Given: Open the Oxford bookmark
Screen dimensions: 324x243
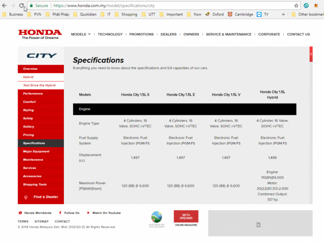Looking at the screenshot, I should (x=214, y=14).
